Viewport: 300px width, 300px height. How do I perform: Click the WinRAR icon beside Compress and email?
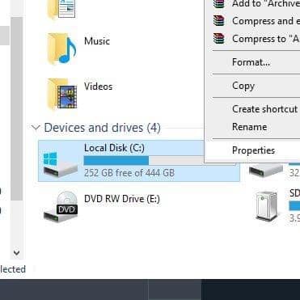point(218,21)
